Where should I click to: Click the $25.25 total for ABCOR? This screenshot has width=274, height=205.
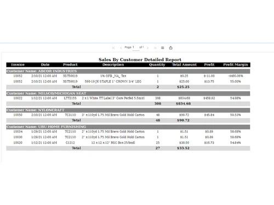(183, 87)
